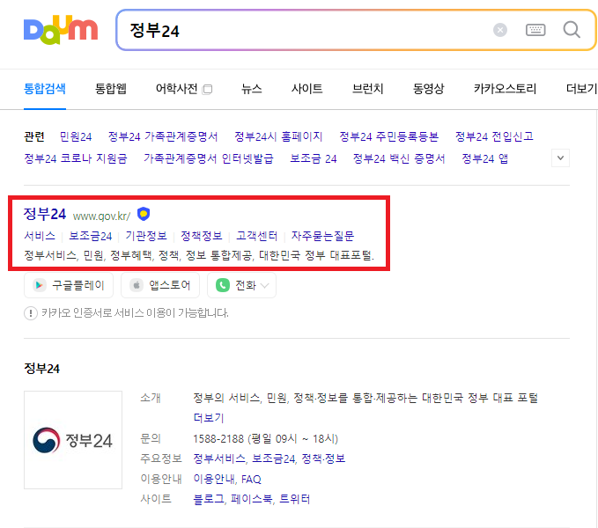Open the 정부24 site result title
Screen dimensions: 598x528
(x=45, y=214)
